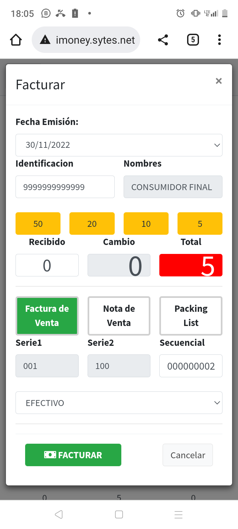
Task: Focus the Identificacion input field
Action: (x=65, y=187)
